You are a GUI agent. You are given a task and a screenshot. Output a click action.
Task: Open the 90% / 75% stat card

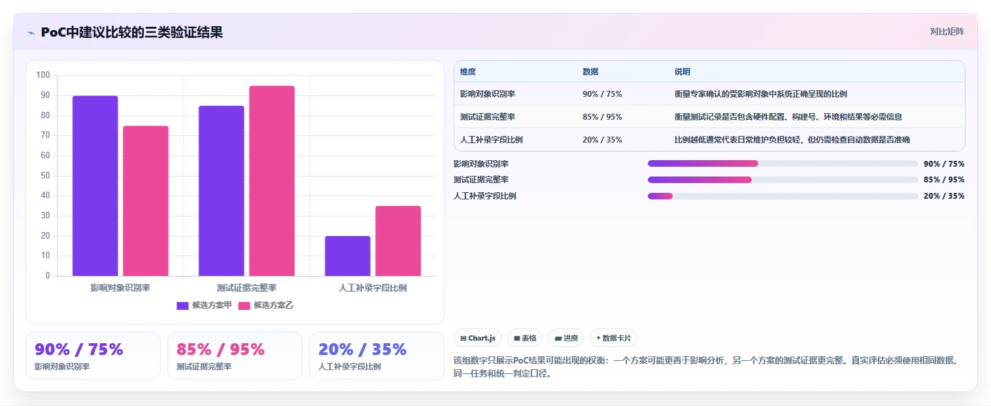coord(93,356)
